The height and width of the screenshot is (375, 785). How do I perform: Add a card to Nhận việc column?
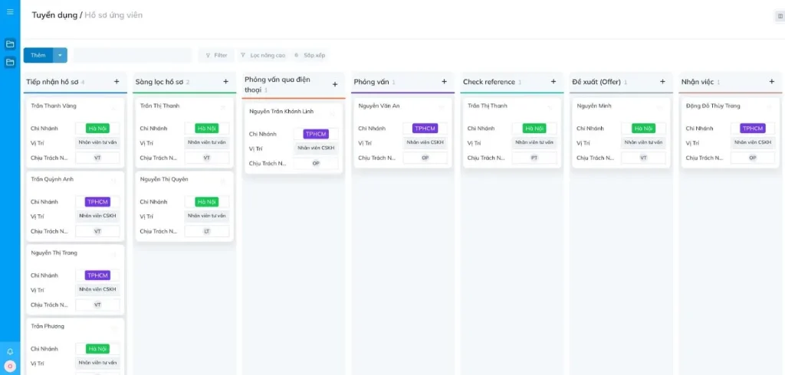tap(771, 82)
